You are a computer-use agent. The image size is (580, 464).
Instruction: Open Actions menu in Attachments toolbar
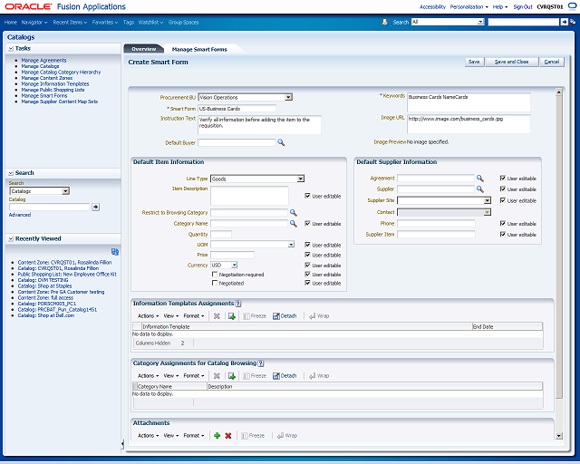point(148,436)
